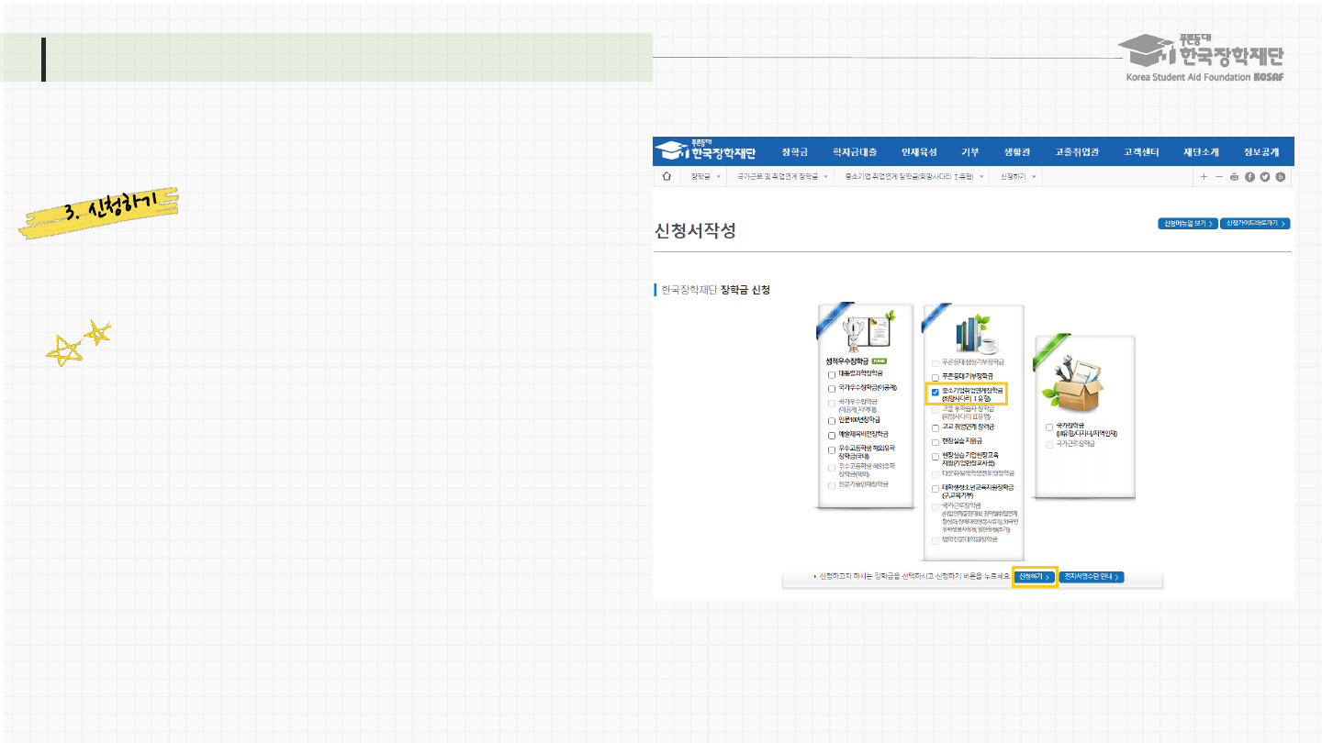Open the 고객센터 menu
This screenshot has width=1322, height=743.
[1141, 151]
